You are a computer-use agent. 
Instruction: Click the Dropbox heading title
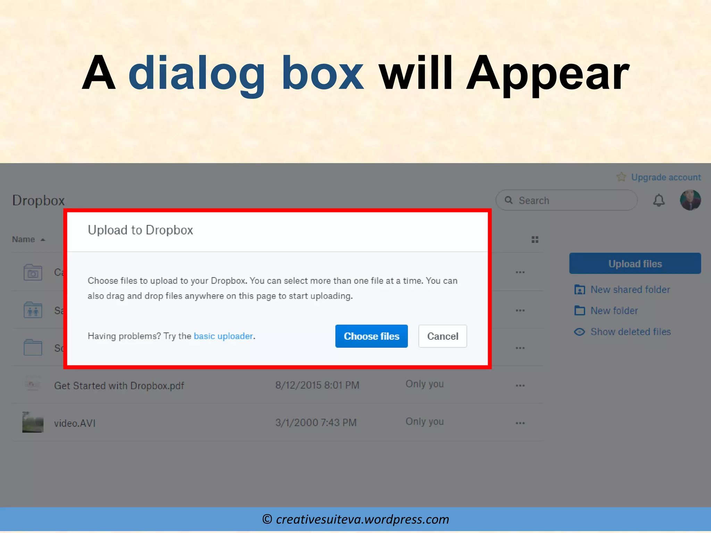coord(39,200)
